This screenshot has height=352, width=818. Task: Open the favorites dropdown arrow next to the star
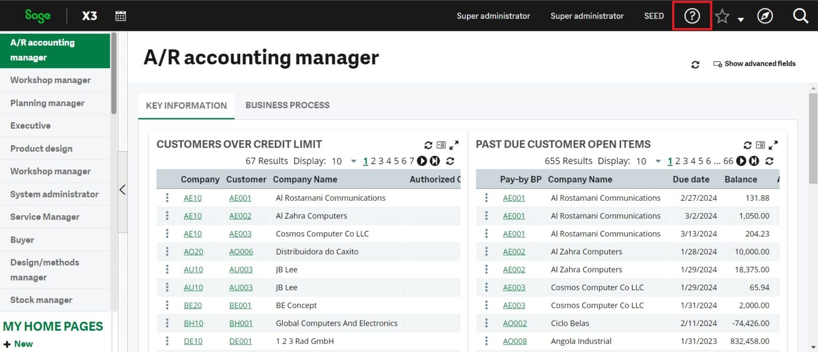pyautogui.click(x=740, y=18)
